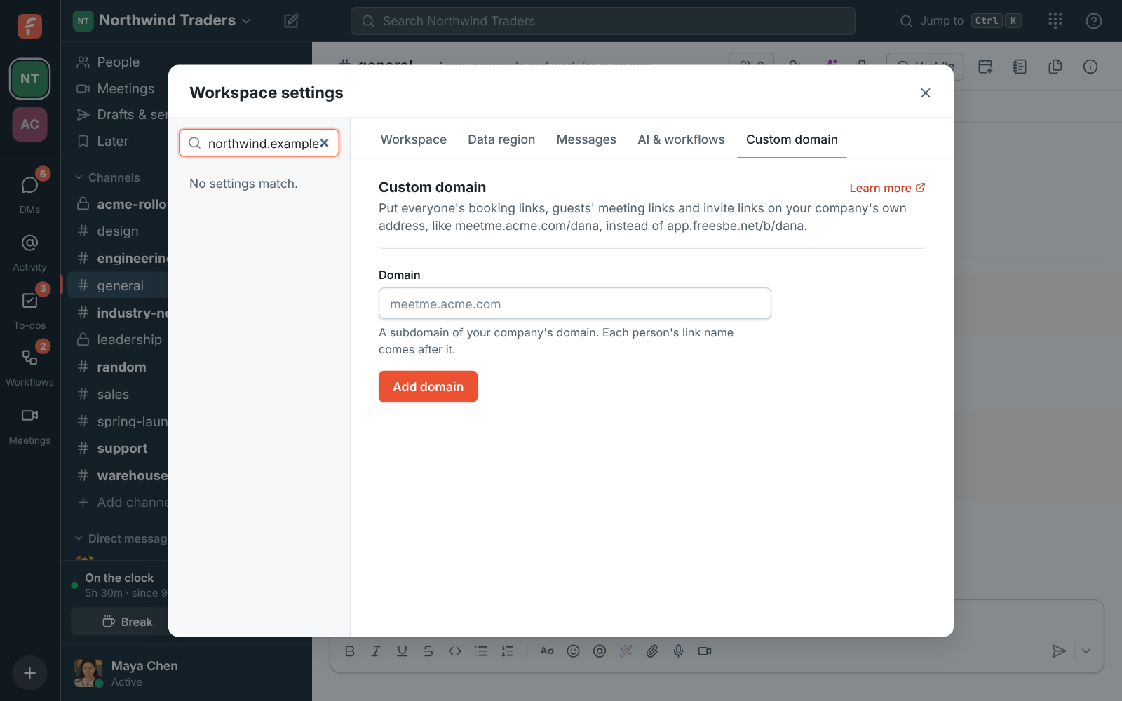The image size is (1122, 701).
Task: Click the Freesbe logo icon
Action: (29, 26)
